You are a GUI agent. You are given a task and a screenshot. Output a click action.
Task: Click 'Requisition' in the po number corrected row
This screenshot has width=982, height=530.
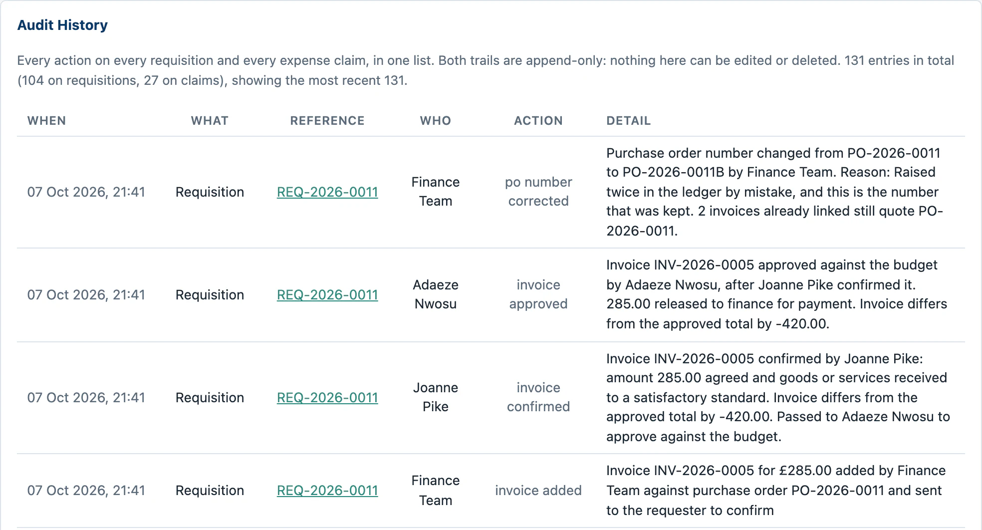tap(210, 192)
